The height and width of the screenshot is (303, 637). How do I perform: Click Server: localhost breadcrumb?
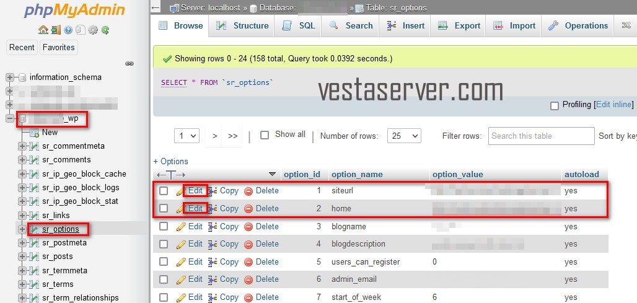pyautogui.click(x=212, y=7)
